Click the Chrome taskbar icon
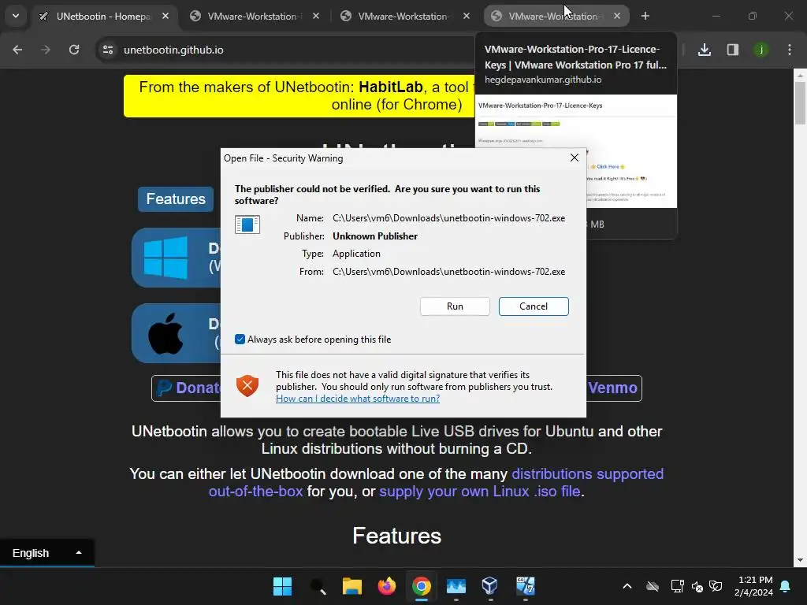Image resolution: width=807 pixels, height=605 pixels. [x=421, y=586]
